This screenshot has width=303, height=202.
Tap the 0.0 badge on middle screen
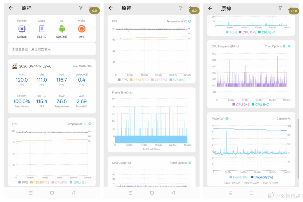click(x=194, y=11)
